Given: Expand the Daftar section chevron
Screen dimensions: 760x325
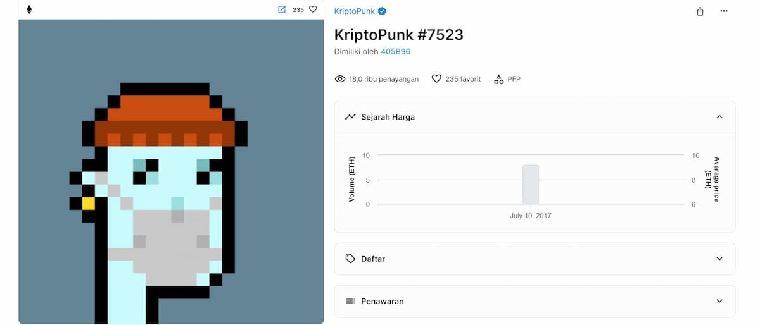Looking at the screenshot, I should pyautogui.click(x=719, y=259).
